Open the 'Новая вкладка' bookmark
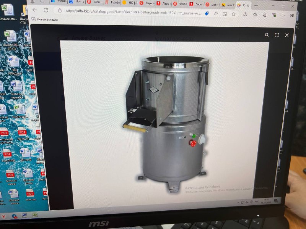This screenshot has height=229, width=306. pyautogui.click(x=45, y=19)
